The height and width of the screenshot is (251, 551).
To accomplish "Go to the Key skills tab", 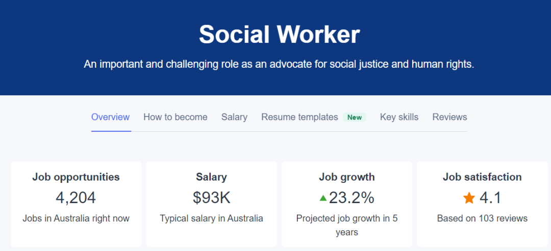I will coord(399,117).
